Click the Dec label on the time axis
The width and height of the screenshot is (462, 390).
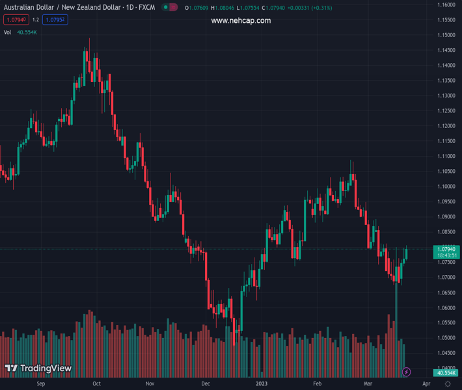click(x=206, y=384)
